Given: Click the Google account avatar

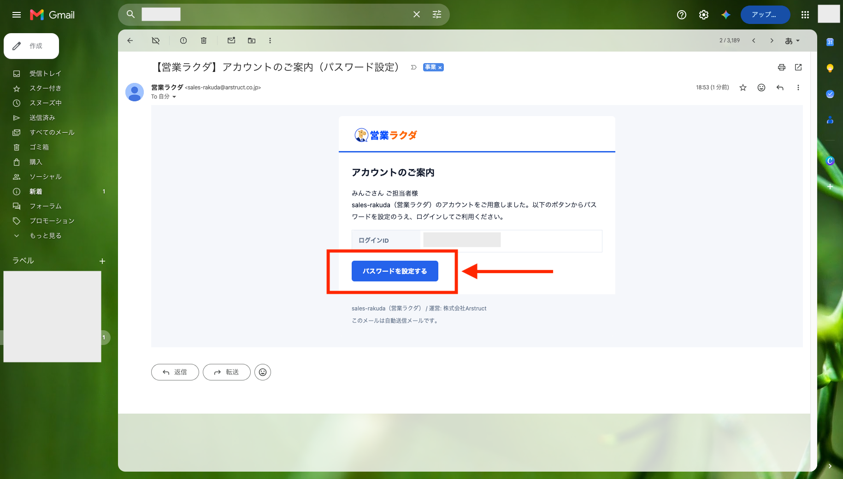Looking at the screenshot, I should pos(829,14).
